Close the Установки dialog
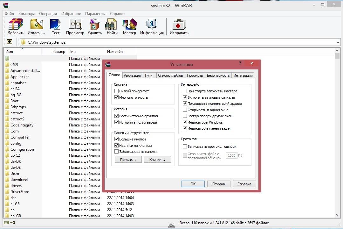Image resolution: width=343 pixels, height=229 pixels. [252, 63]
